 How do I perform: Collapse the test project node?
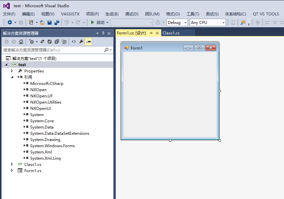click(x=7, y=65)
